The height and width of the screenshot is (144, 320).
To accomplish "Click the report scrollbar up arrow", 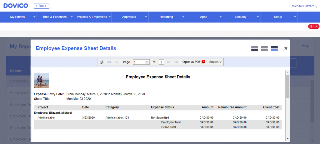I will 287,73.
